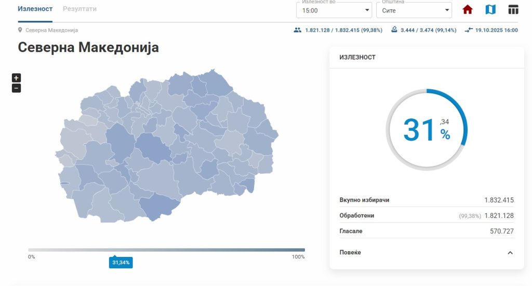
Task: Click the location pin icon
Action: point(20,30)
